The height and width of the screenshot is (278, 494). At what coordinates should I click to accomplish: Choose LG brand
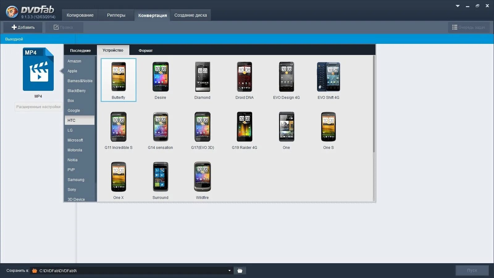point(80,130)
